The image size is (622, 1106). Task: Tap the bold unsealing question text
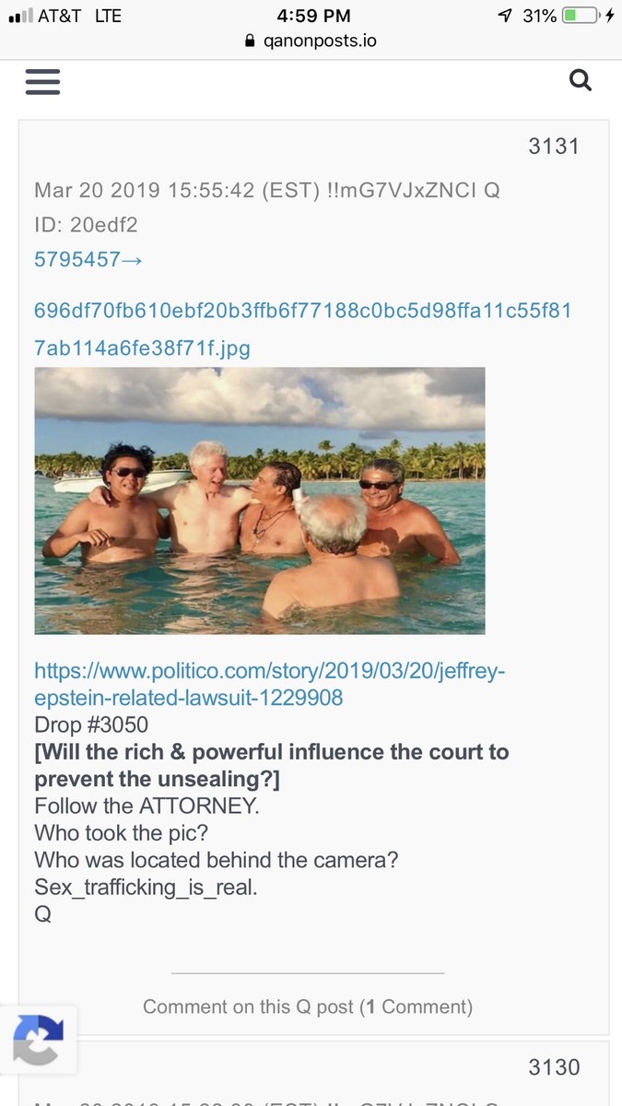coord(272,765)
